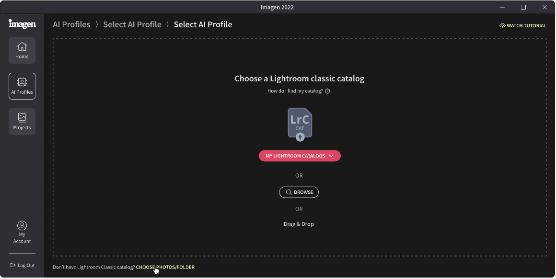Go to Projects in the sidebar
The image size is (556, 279).
click(22, 122)
